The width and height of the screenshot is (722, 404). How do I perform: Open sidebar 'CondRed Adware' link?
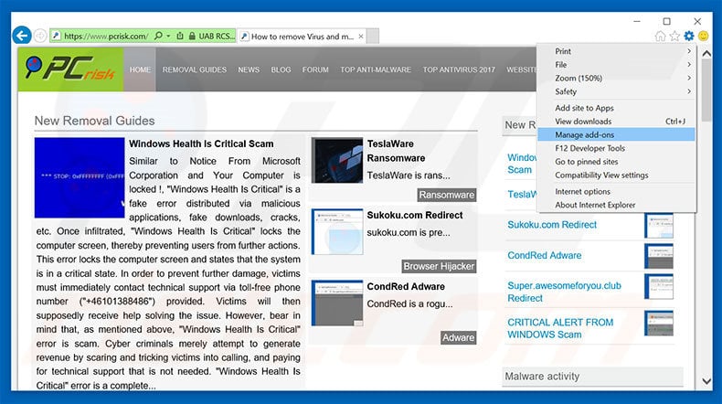(545, 255)
